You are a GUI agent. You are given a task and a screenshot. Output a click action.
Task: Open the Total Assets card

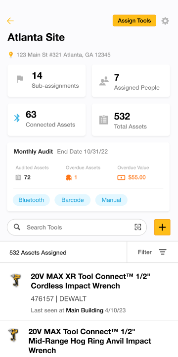pyautogui.click(x=131, y=119)
